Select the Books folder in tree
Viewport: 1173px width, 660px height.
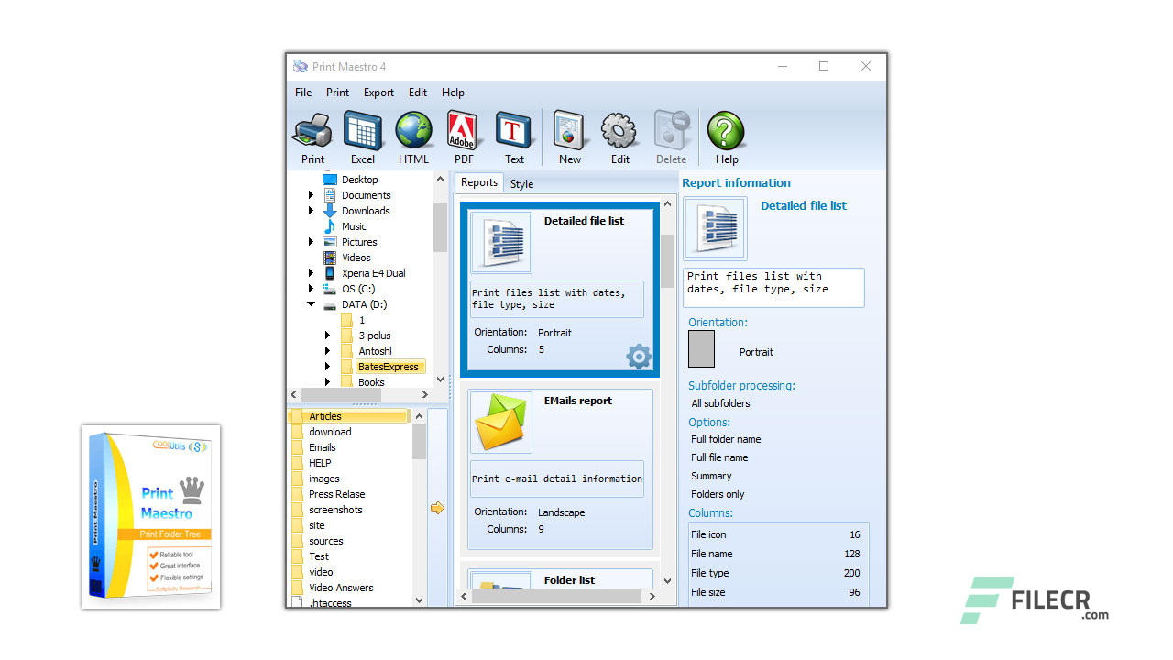point(371,382)
